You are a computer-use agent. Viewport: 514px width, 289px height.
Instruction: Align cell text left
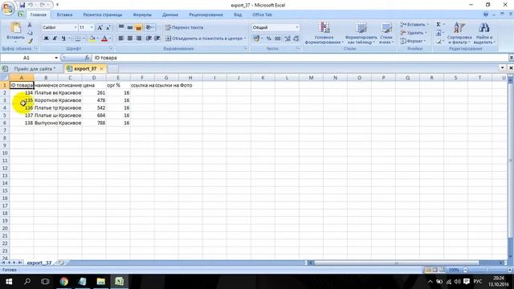click(x=121, y=39)
